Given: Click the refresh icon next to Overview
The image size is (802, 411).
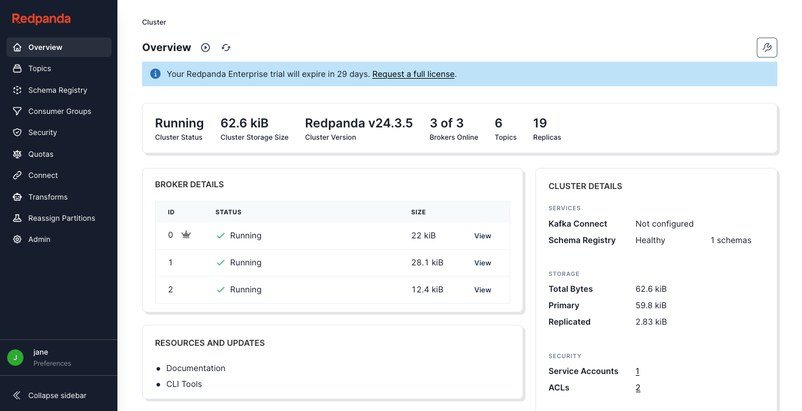Looking at the screenshot, I should 226,48.
